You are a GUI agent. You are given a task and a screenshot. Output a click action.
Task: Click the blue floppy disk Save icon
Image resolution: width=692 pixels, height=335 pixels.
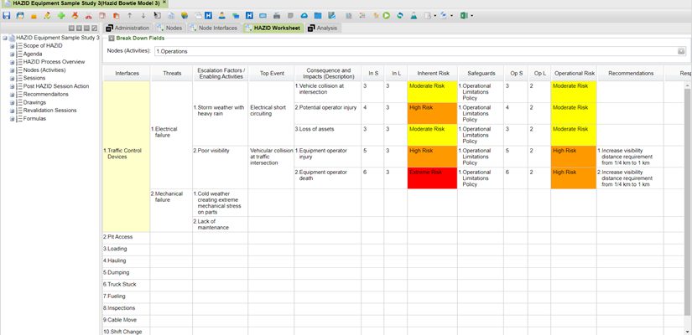tap(7, 16)
